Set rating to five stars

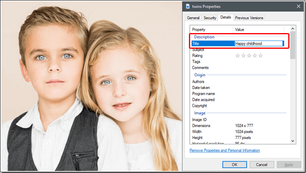click(x=260, y=56)
